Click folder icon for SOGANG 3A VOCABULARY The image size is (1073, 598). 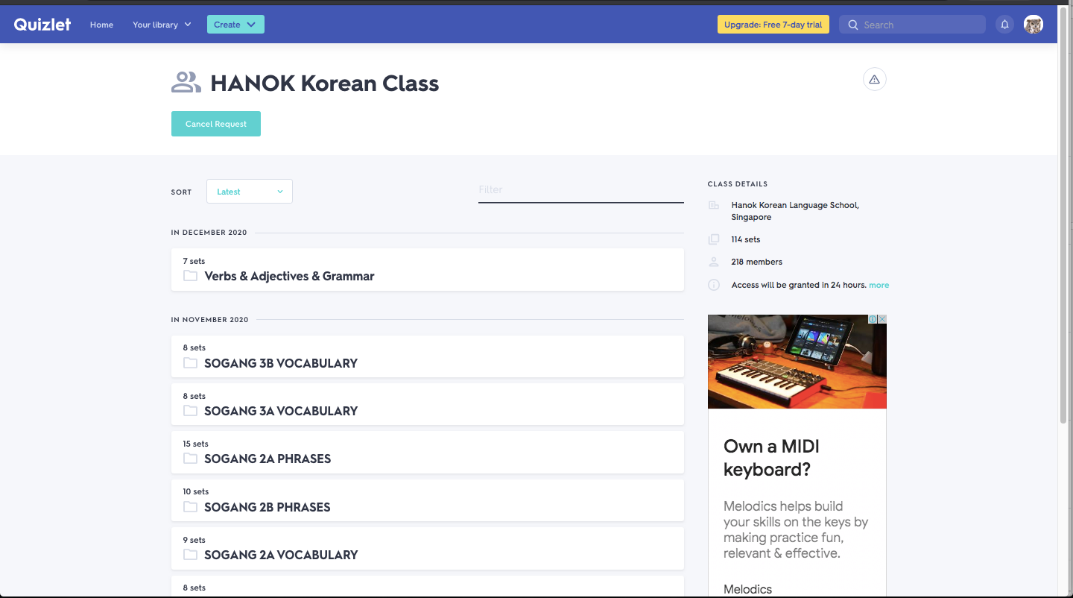(190, 411)
